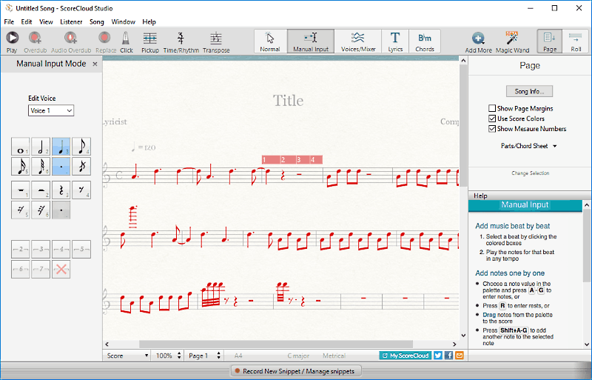The width and height of the screenshot is (592, 380).
Task: Select the eighth note value
Action: click(81, 147)
